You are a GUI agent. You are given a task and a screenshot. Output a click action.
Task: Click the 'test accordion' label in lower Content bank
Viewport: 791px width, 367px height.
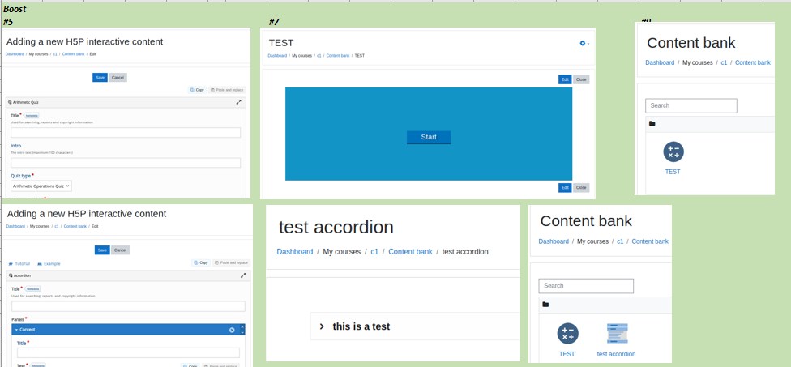(x=617, y=354)
